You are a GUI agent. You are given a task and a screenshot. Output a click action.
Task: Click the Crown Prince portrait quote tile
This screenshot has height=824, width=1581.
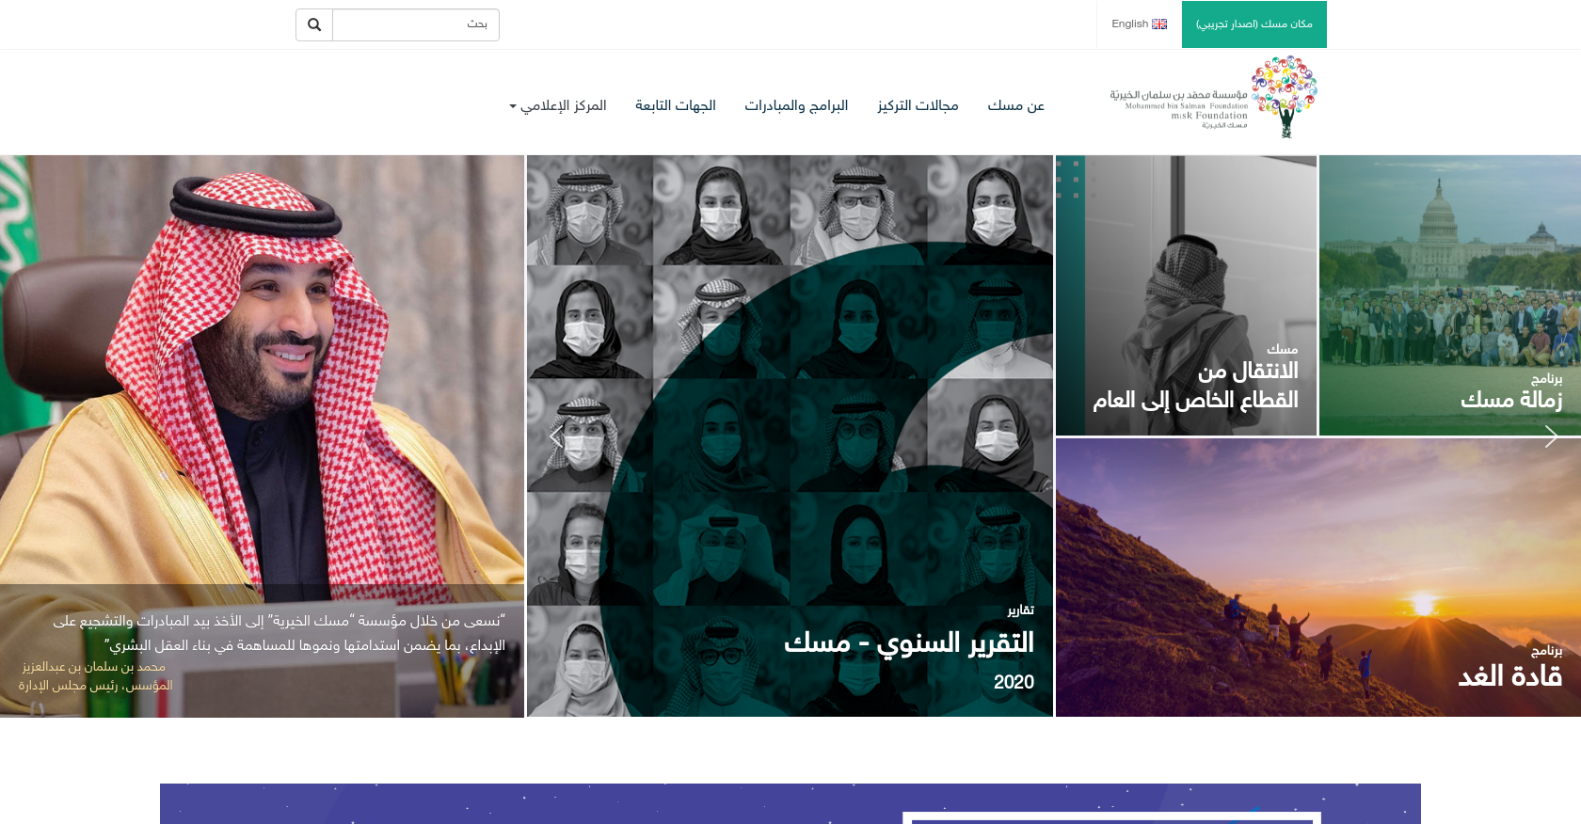click(x=262, y=436)
